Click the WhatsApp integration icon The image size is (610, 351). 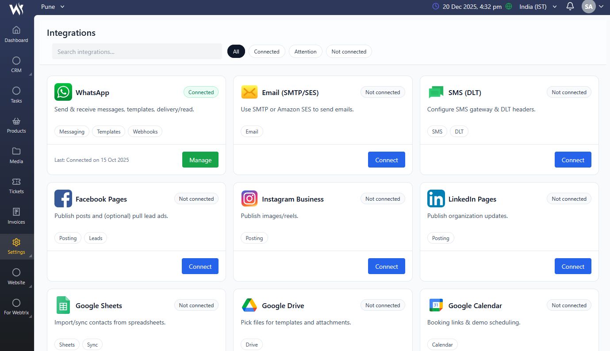[63, 92]
